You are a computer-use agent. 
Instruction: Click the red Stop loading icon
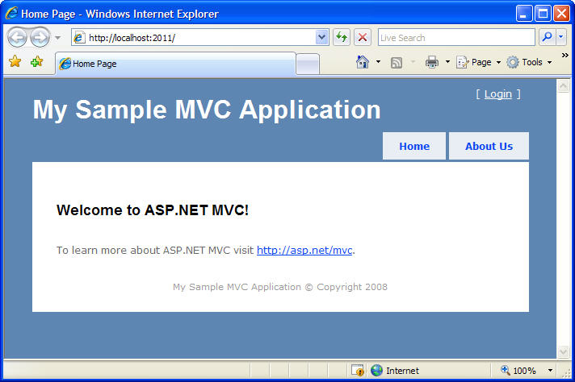click(363, 37)
